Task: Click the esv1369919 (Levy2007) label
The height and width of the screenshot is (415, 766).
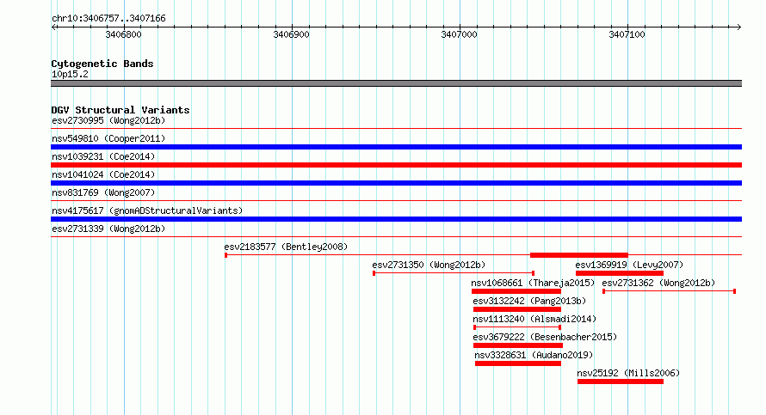Action: pyautogui.click(x=629, y=265)
